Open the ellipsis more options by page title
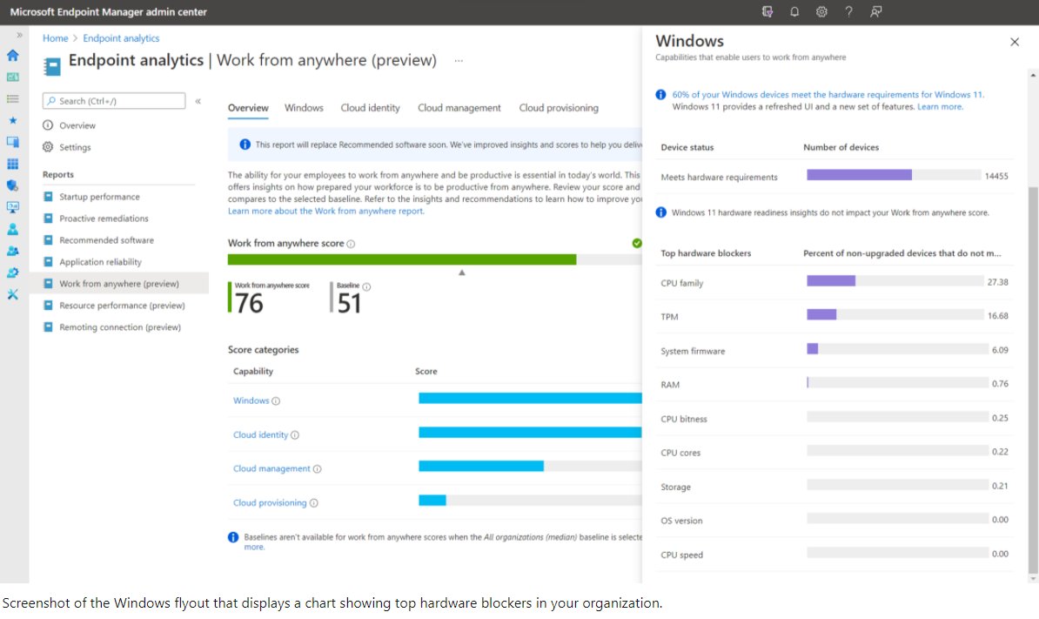This screenshot has width=1039, height=619. pyautogui.click(x=459, y=61)
